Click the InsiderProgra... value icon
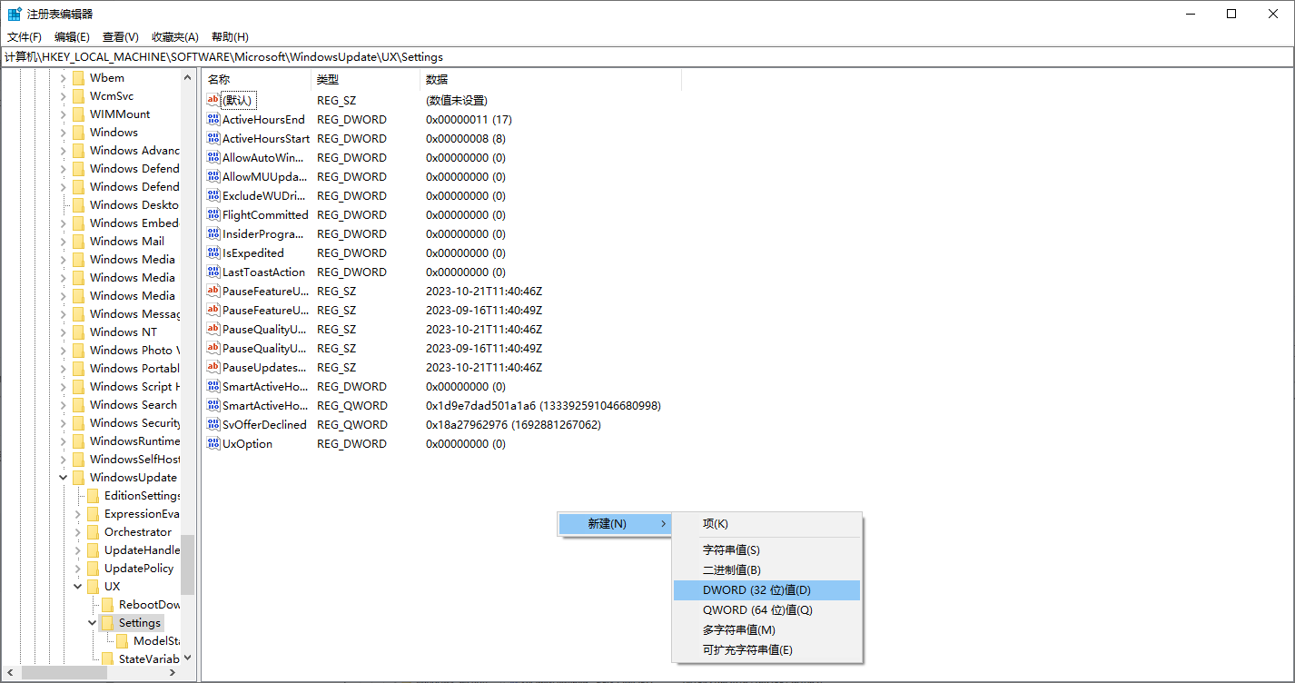Screen dimensions: 1295x683 213,233
